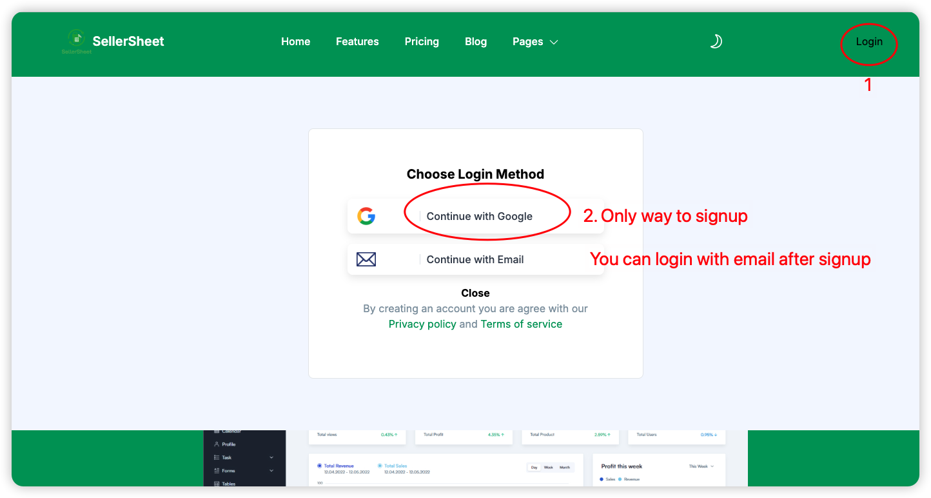Click the Google icon in the login dialog
931x498 pixels.
tap(366, 215)
